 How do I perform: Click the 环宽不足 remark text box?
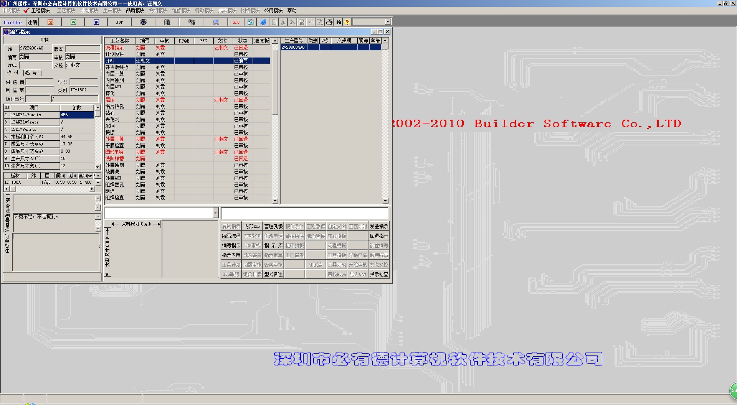tap(54, 223)
